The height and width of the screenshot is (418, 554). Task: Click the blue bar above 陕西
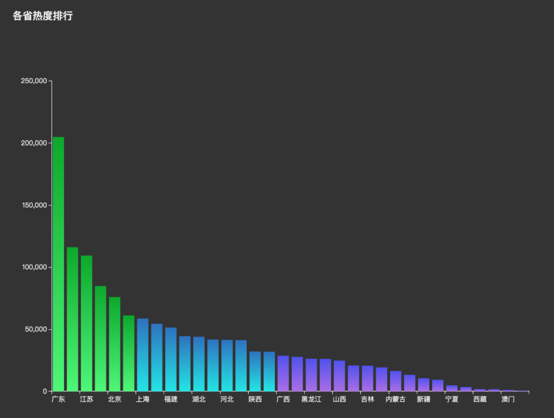(255, 371)
